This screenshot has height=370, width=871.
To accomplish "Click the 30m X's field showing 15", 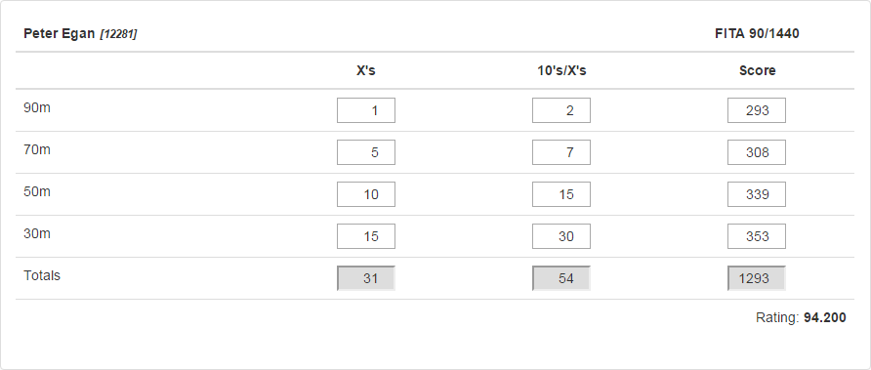I will pyautogui.click(x=366, y=236).
